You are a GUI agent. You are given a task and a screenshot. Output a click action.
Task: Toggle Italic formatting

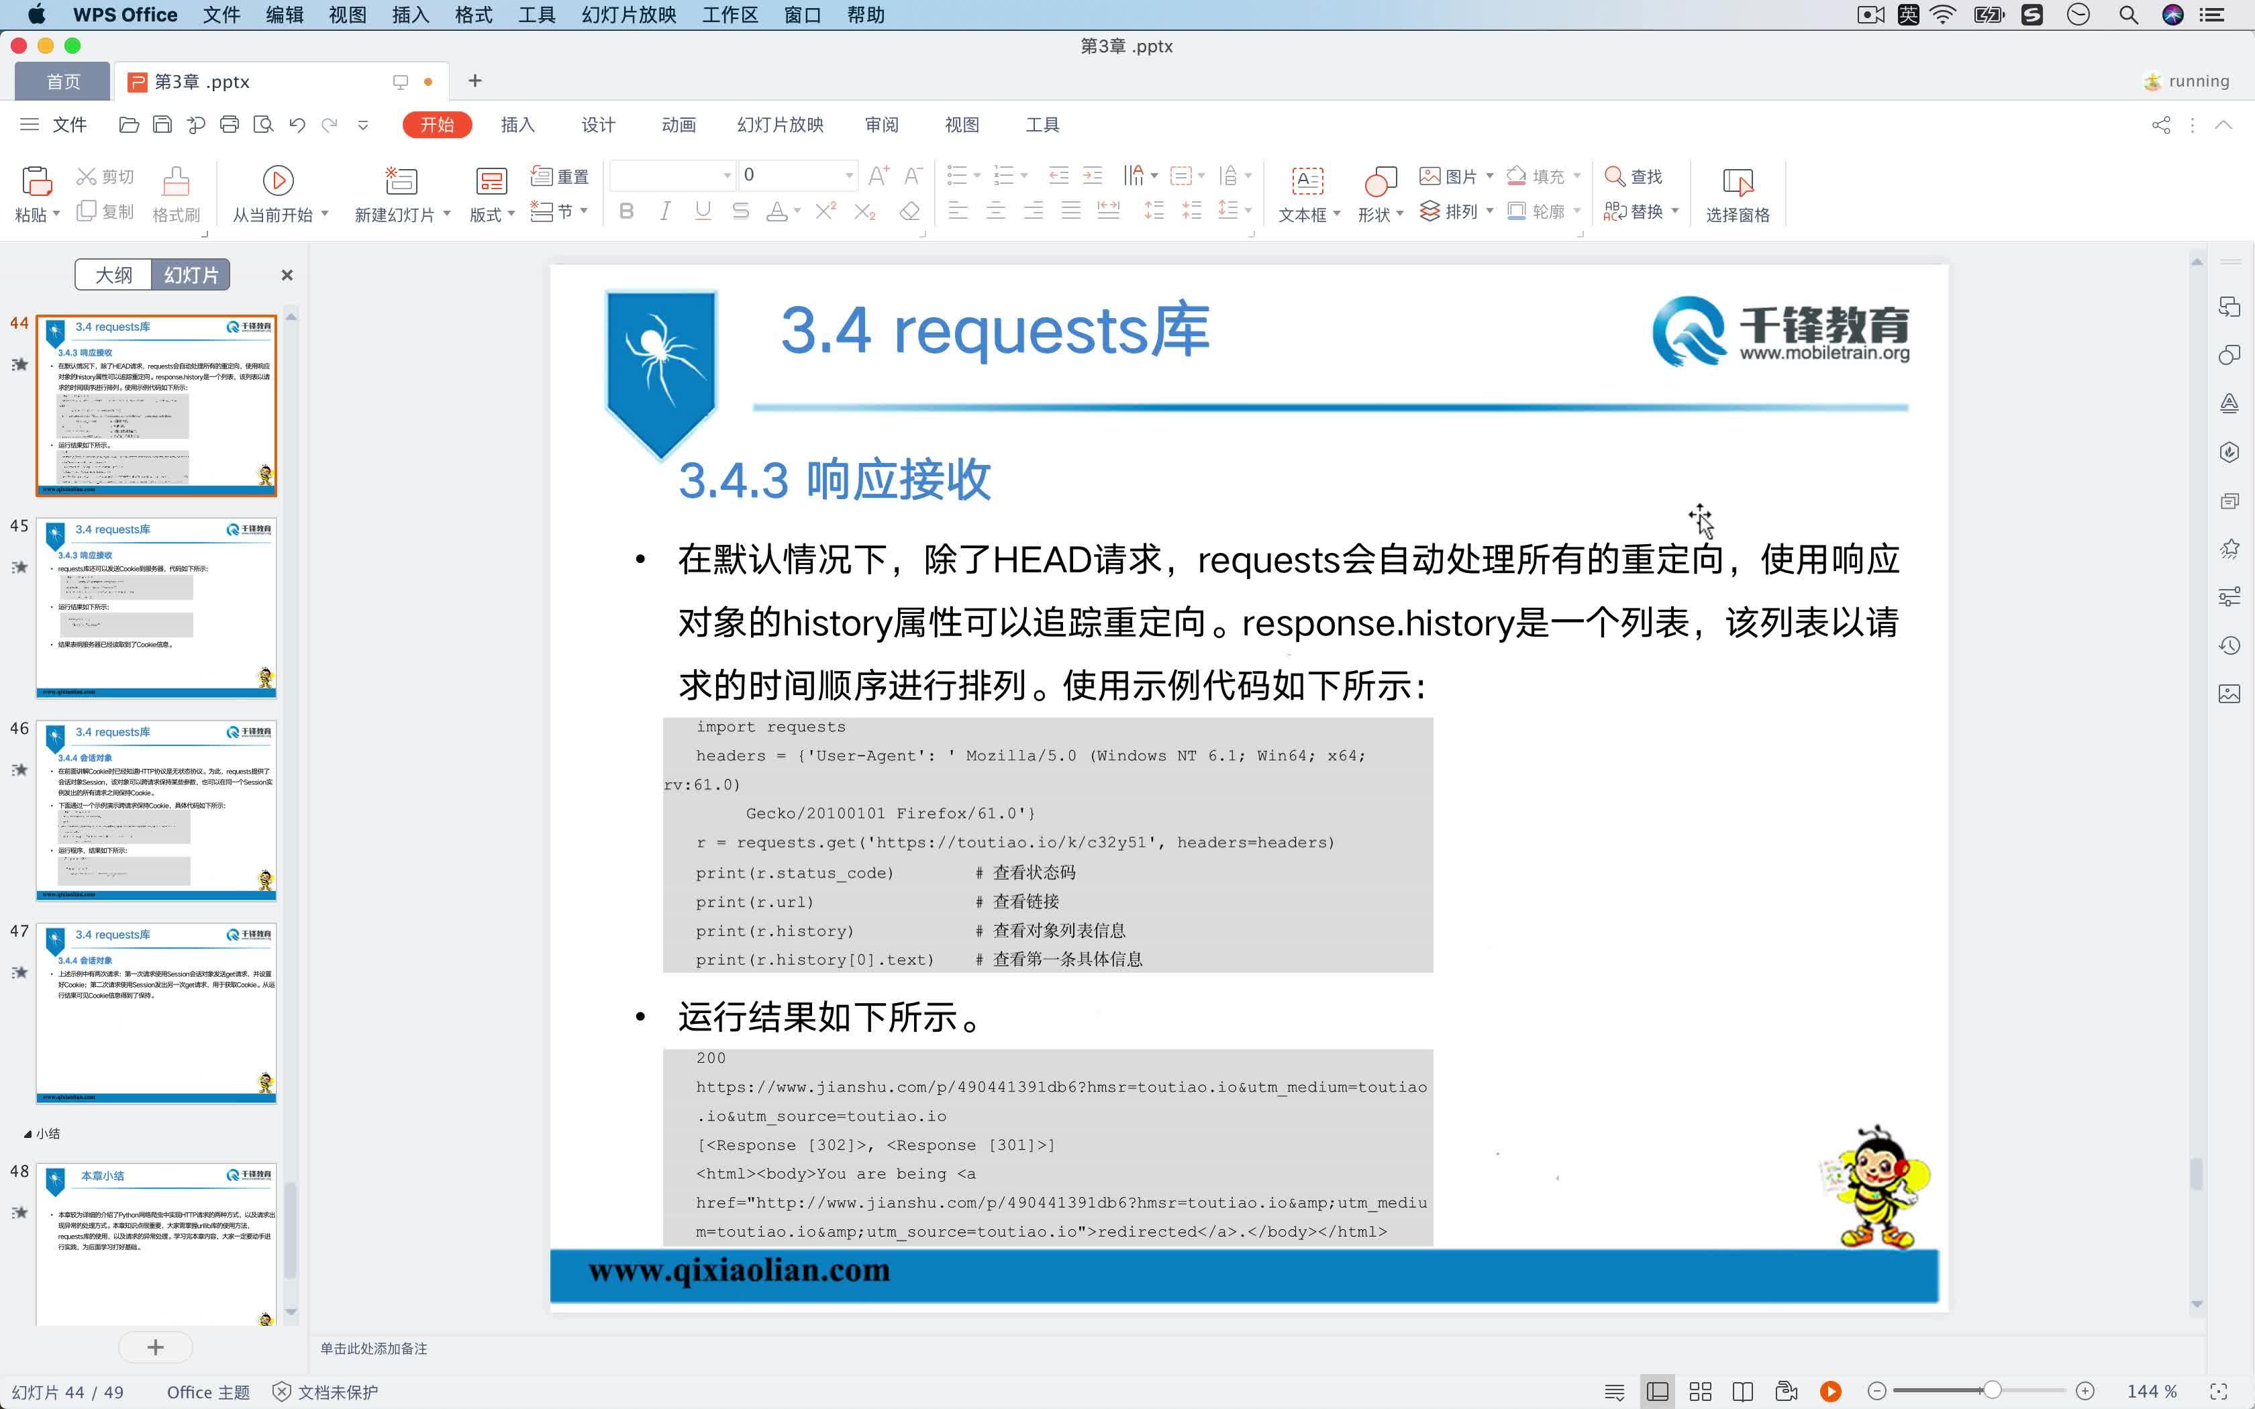tap(664, 211)
